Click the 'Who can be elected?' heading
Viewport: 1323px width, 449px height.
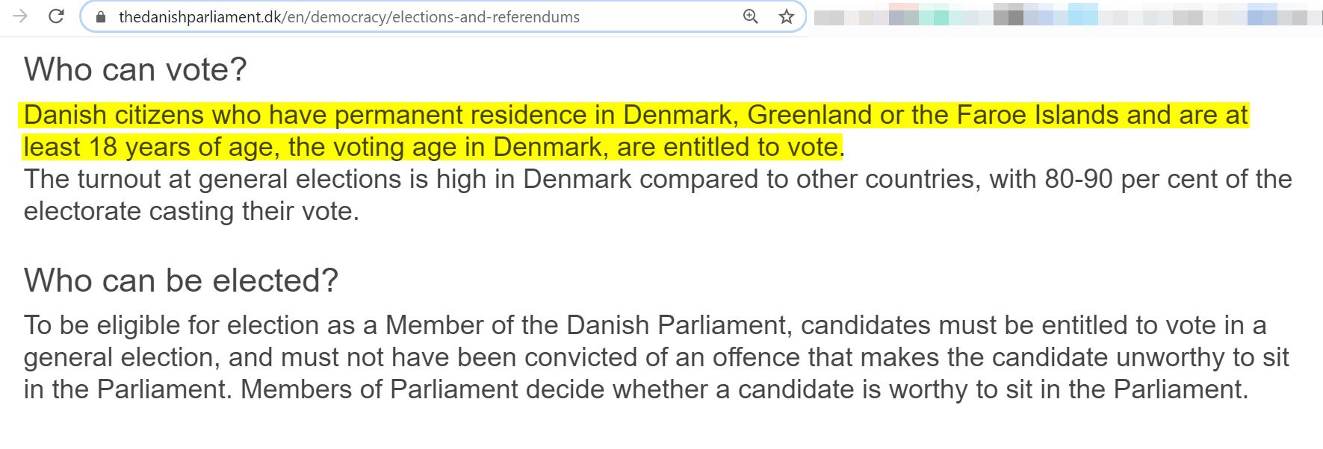[x=181, y=280]
